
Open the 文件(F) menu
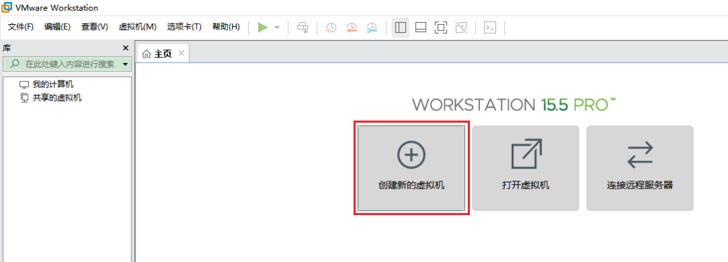(21, 27)
